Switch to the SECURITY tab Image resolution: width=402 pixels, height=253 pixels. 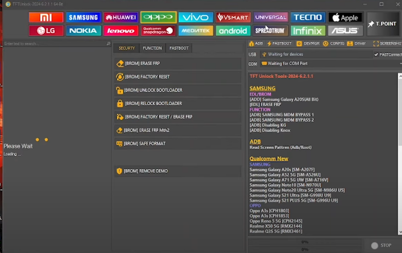[x=126, y=48]
